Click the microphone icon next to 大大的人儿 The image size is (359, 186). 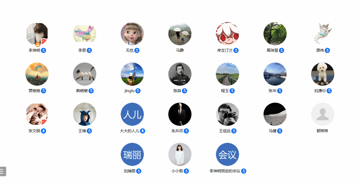pos(143,131)
